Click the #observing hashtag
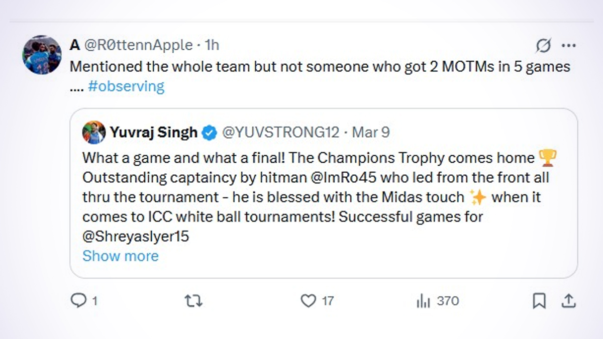The width and height of the screenshot is (603, 339). pyautogui.click(x=126, y=86)
